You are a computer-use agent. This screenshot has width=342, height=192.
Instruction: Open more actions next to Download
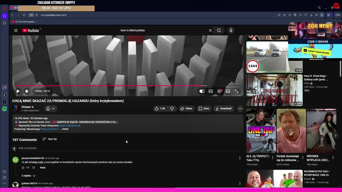click(x=240, y=109)
